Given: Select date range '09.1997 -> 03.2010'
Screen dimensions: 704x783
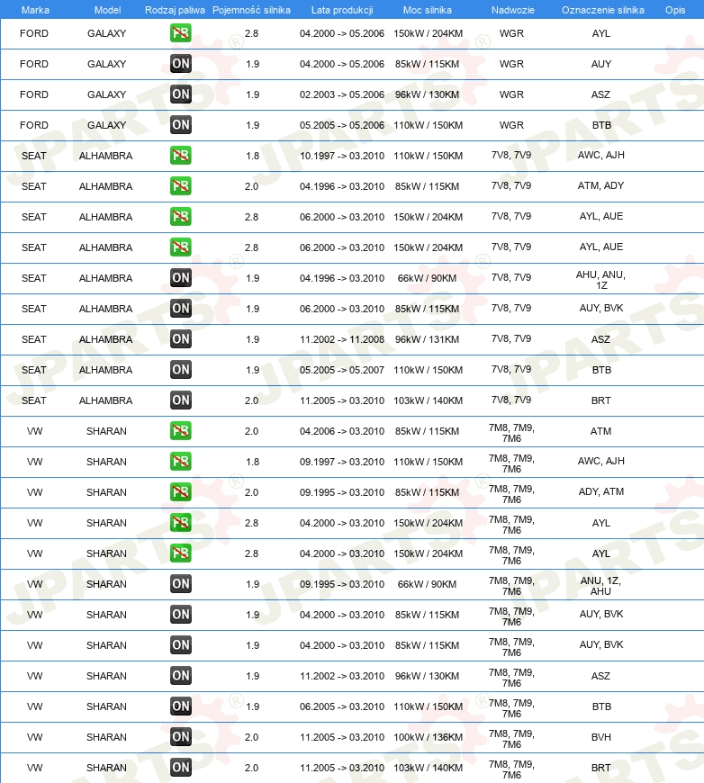Looking at the screenshot, I should point(342,462).
